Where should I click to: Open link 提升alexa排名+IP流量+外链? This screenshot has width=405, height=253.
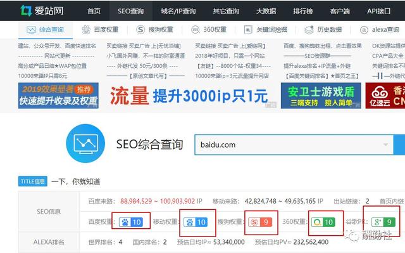(x=317, y=66)
